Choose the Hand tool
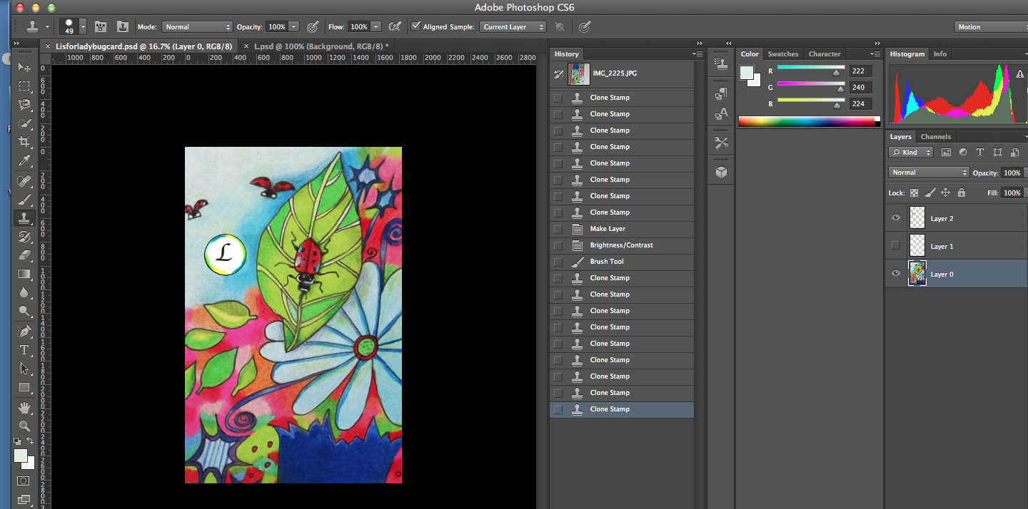The height and width of the screenshot is (509, 1028). 24,408
